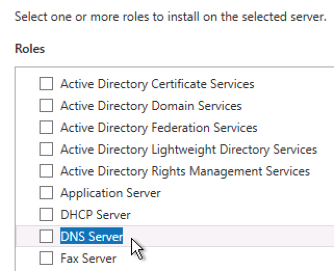The height and width of the screenshot is (271, 334).
Task: Check the Active Directory Certificate Services checkbox
Action: pyautogui.click(x=46, y=84)
